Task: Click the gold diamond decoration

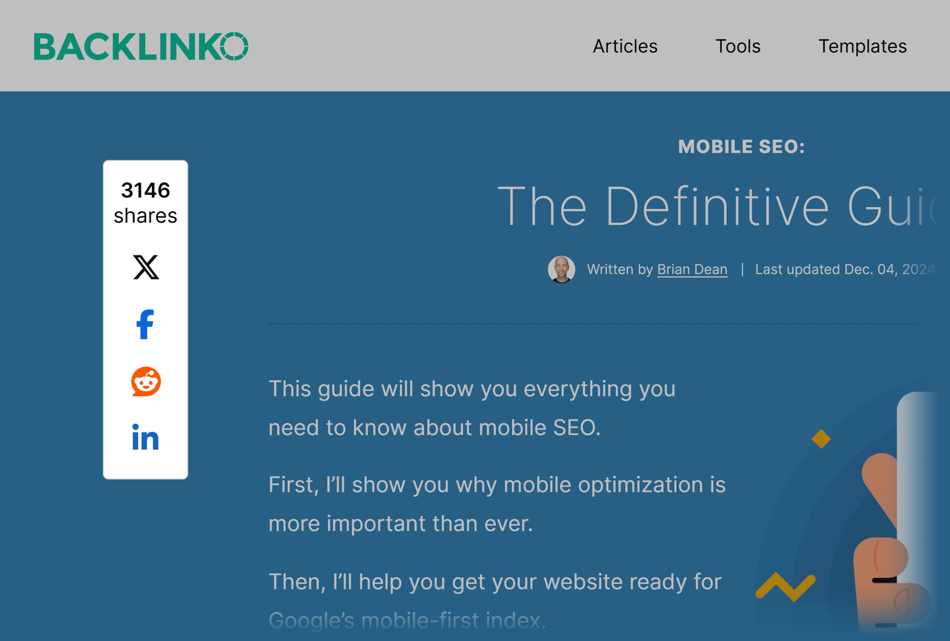Action: (x=821, y=439)
